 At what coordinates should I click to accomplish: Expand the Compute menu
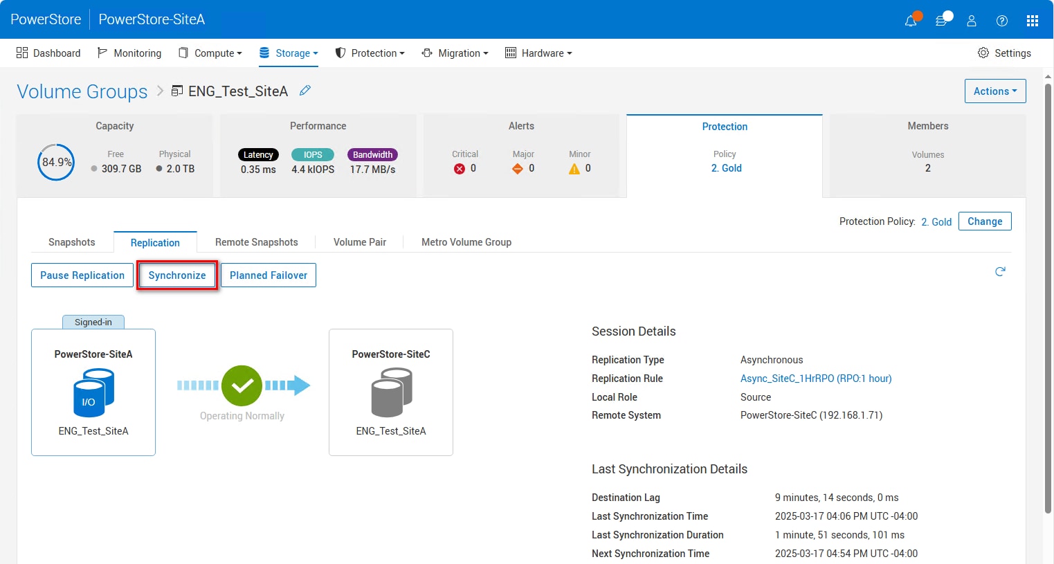click(210, 53)
